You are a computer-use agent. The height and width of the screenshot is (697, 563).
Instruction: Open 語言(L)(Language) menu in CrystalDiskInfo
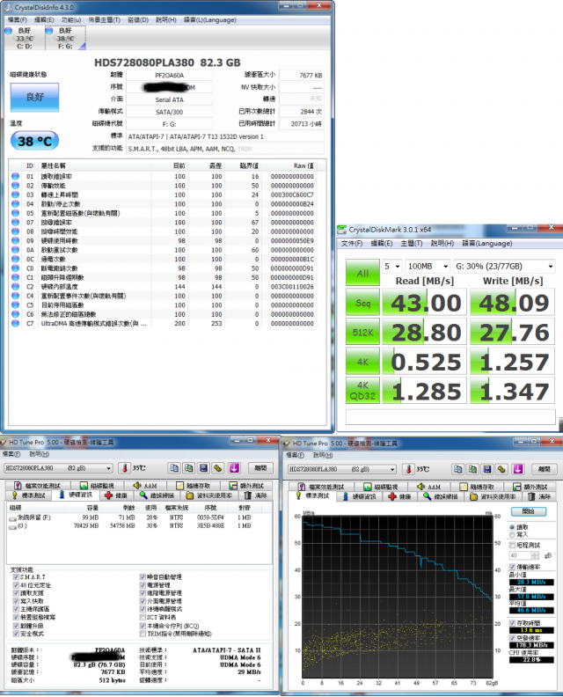pyautogui.click(x=209, y=20)
